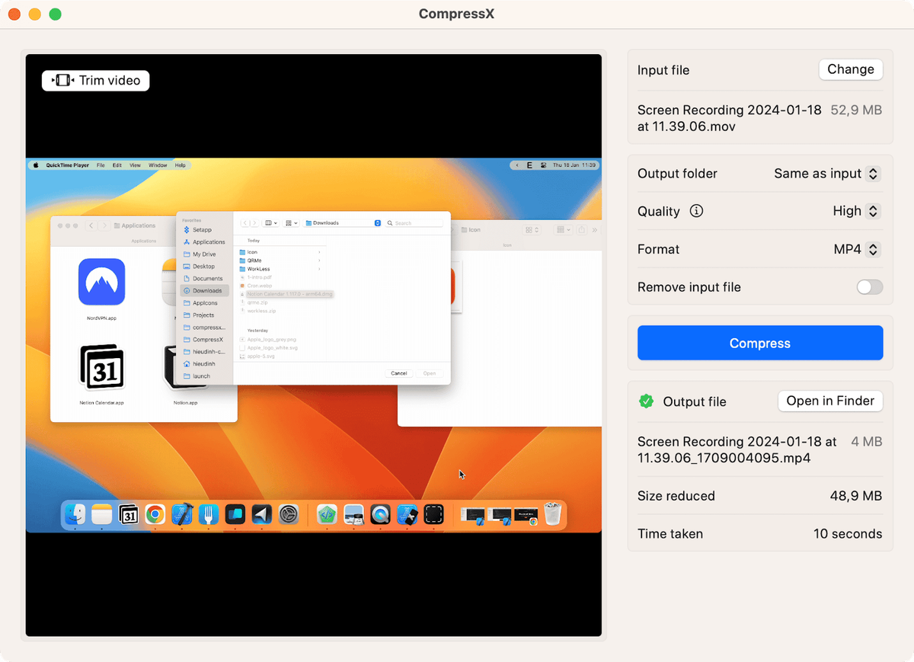Open the File menu in the previewed menu bar

tap(101, 165)
